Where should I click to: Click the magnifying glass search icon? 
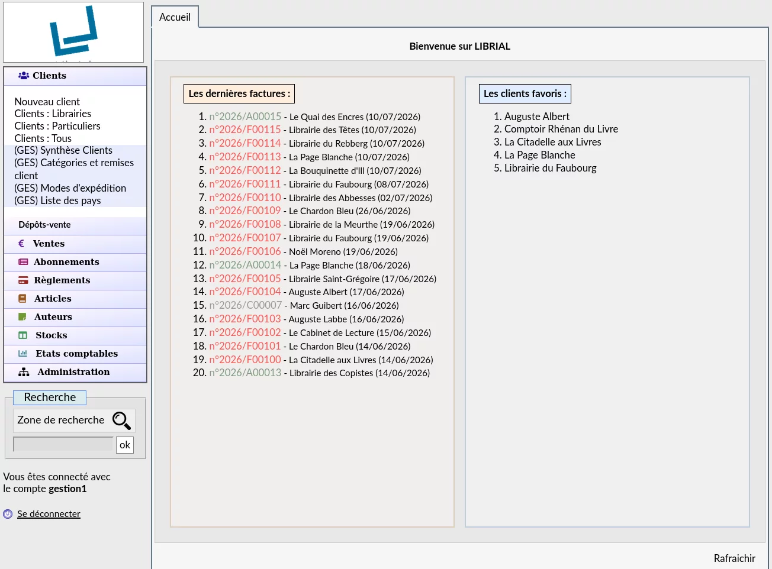pos(121,421)
